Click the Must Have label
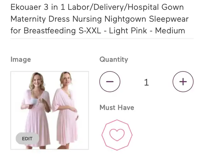This screenshot has width=204, height=157. (x=117, y=108)
